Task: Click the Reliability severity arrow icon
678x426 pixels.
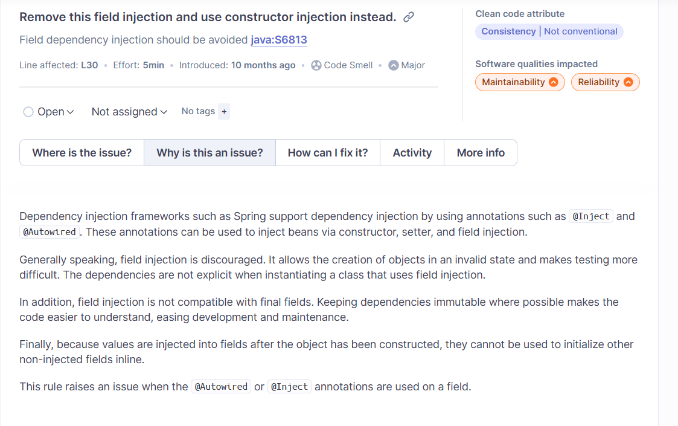Action: tap(628, 82)
